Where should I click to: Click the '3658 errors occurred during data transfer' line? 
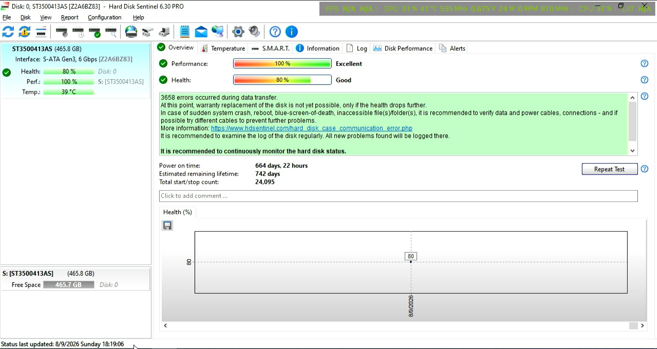[x=219, y=97]
